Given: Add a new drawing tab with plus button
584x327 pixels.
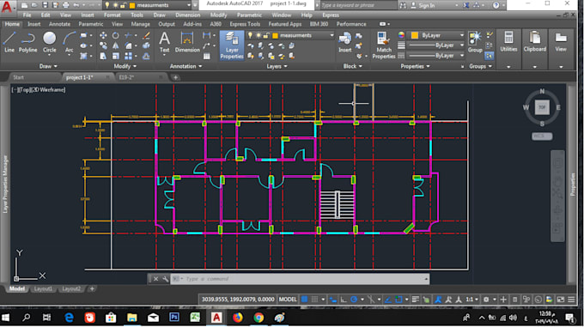Looking at the screenshot, I should coord(175,77).
